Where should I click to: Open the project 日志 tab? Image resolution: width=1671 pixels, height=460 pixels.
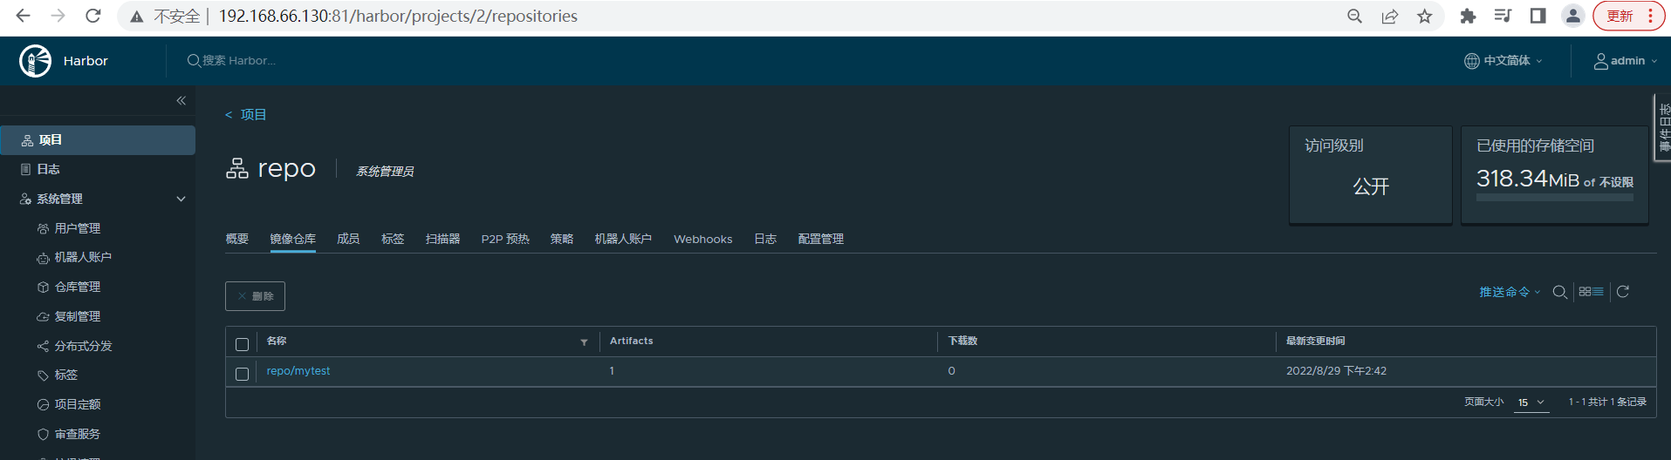(765, 239)
